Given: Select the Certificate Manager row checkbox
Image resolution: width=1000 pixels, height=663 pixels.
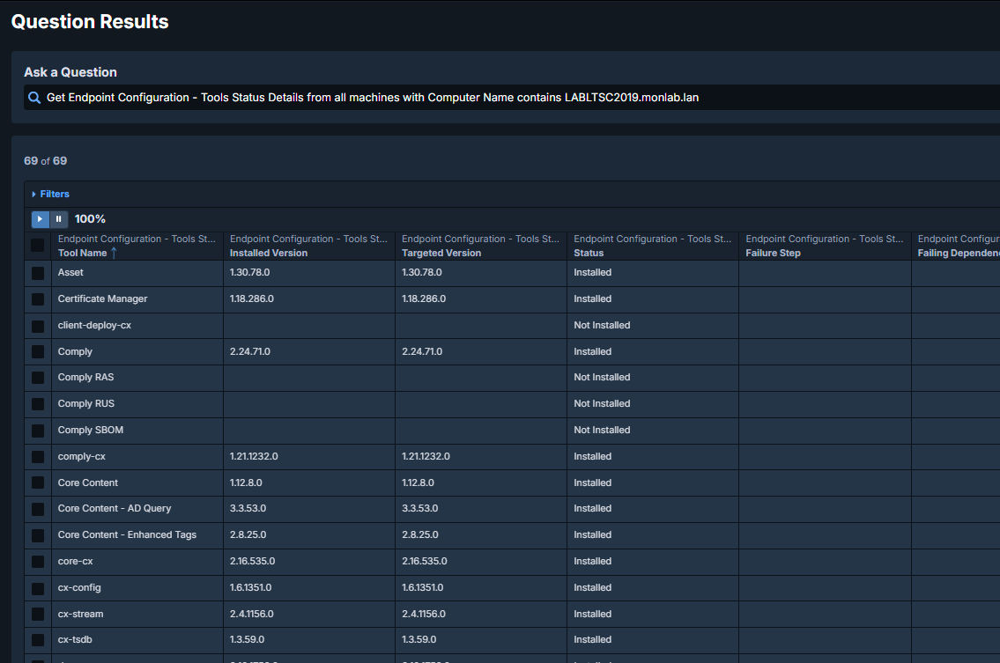Looking at the screenshot, I should pos(38,299).
